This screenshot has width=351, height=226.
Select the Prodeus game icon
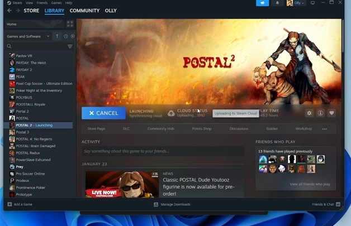click(12, 181)
